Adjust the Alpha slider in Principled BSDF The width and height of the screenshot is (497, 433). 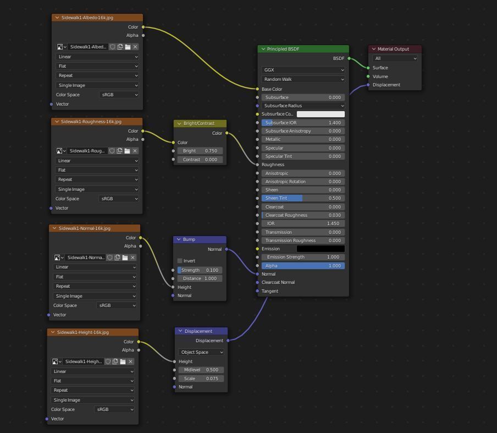coord(303,266)
